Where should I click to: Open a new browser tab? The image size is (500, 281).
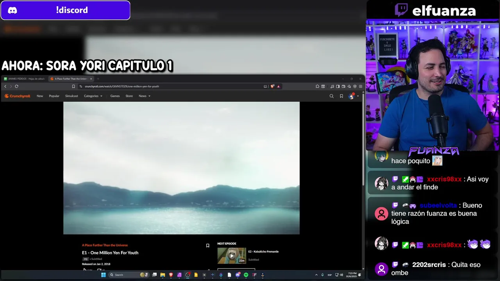(x=98, y=79)
